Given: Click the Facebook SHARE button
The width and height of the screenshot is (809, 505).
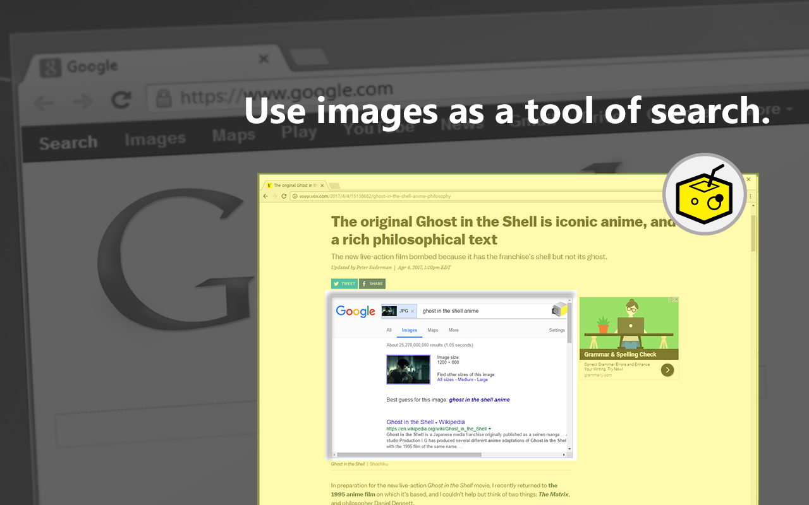Looking at the screenshot, I should tap(372, 284).
